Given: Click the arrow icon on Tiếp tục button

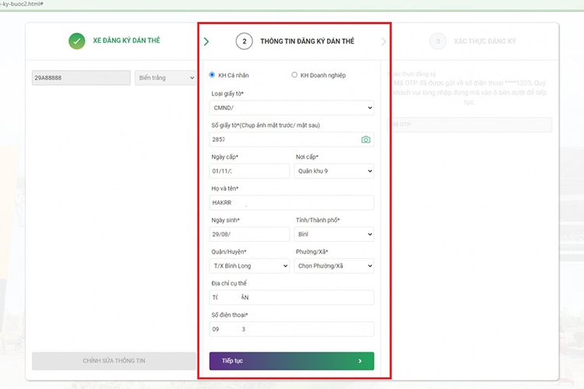Looking at the screenshot, I should tap(360, 361).
